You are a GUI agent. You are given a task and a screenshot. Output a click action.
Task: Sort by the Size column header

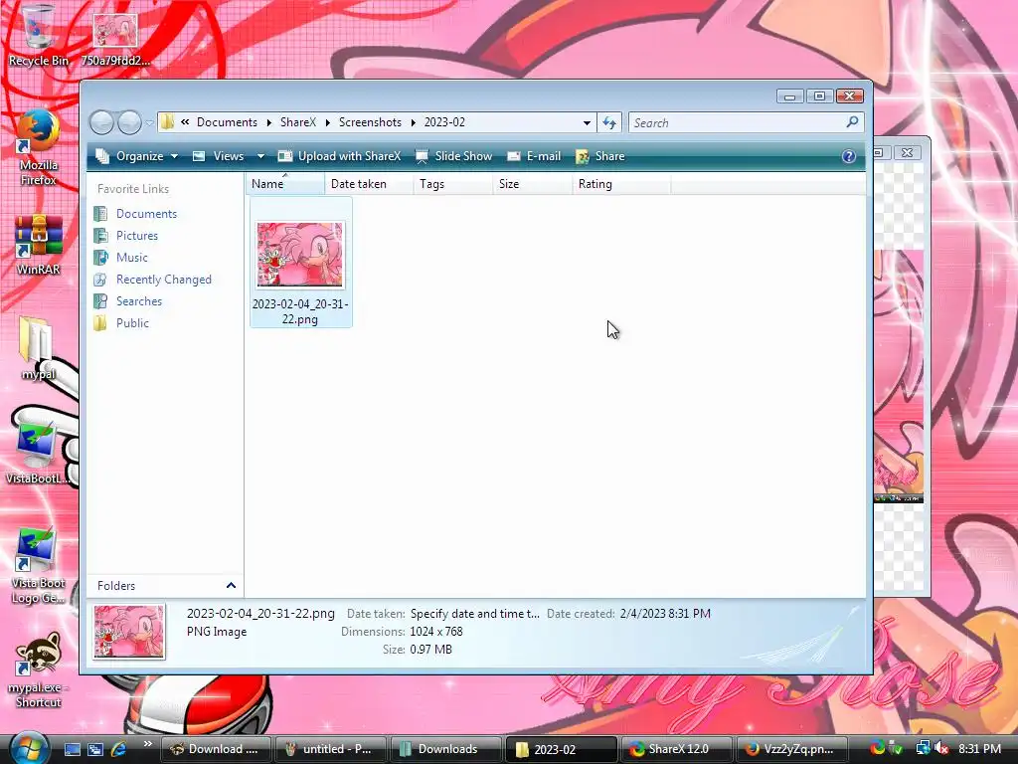pyautogui.click(x=533, y=184)
